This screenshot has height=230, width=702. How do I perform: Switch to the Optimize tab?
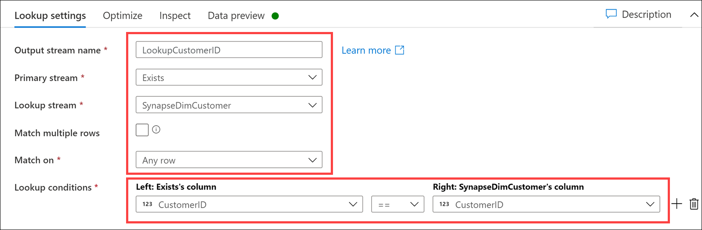pyautogui.click(x=123, y=16)
